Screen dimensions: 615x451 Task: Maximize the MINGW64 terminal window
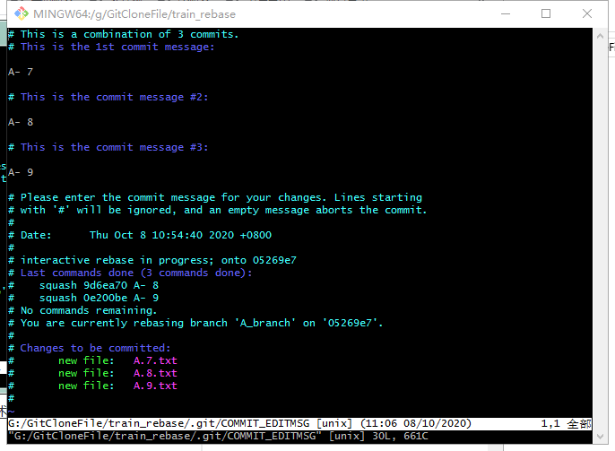tap(546, 13)
